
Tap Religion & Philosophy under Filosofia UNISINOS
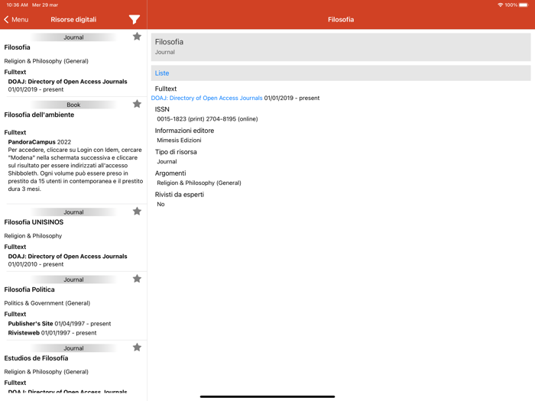click(33, 236)
